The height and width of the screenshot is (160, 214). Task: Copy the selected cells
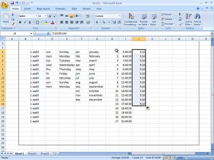13,19
